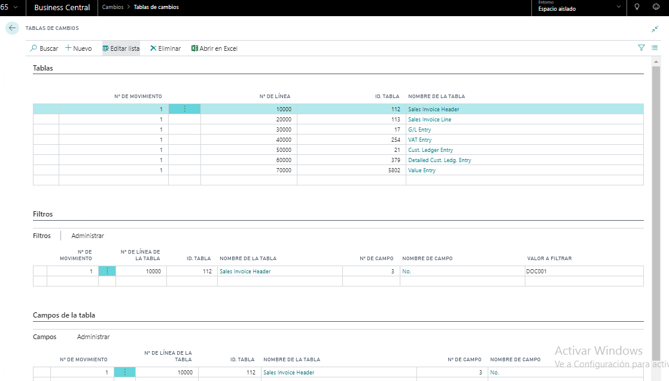Select table ID cell 254

(x=351, y=140)
